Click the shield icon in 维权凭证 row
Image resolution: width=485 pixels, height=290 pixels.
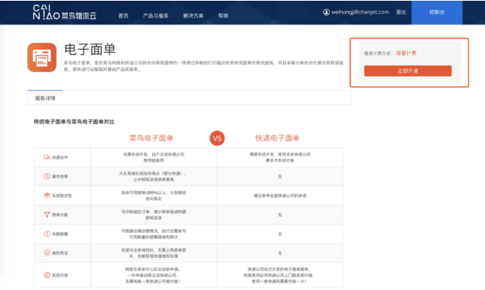coord(47,253)
